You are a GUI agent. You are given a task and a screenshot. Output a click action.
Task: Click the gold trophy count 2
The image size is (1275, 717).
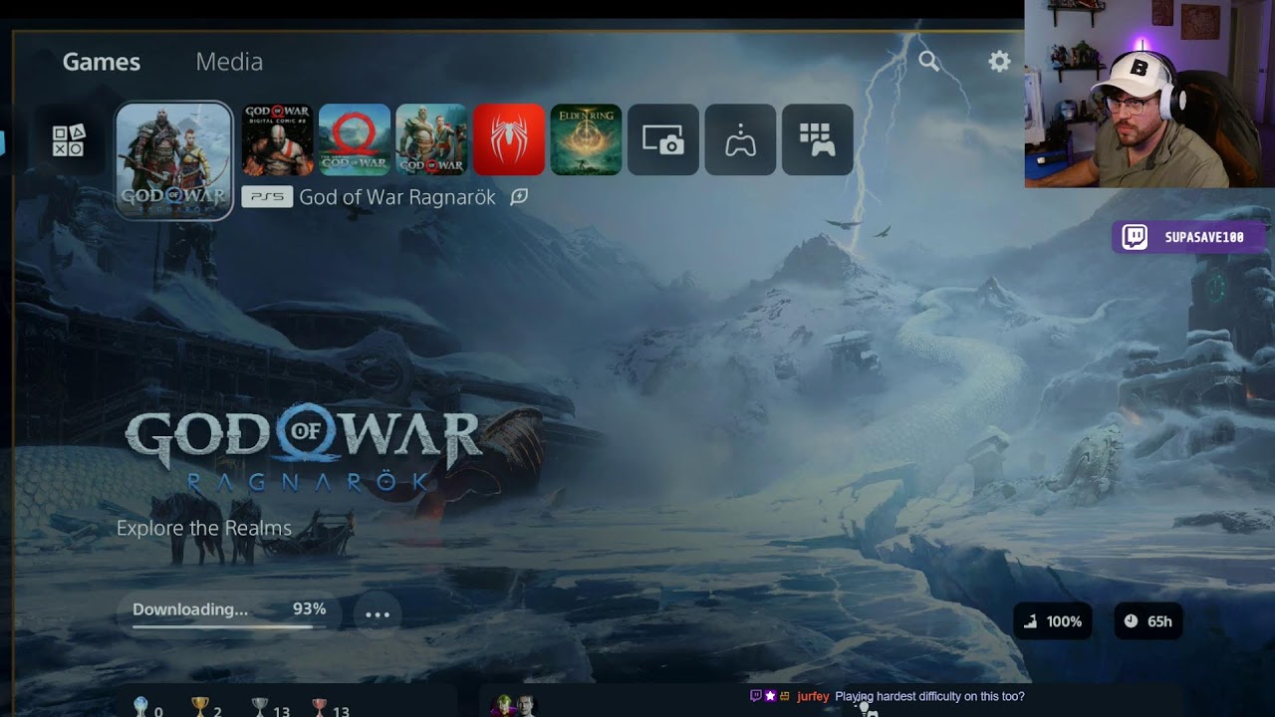click(206, 708)
